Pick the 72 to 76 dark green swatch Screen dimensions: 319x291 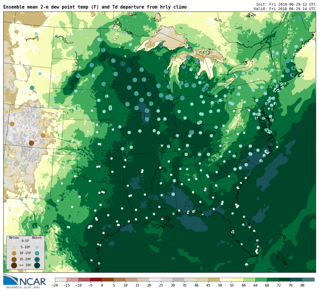[285, 279]
